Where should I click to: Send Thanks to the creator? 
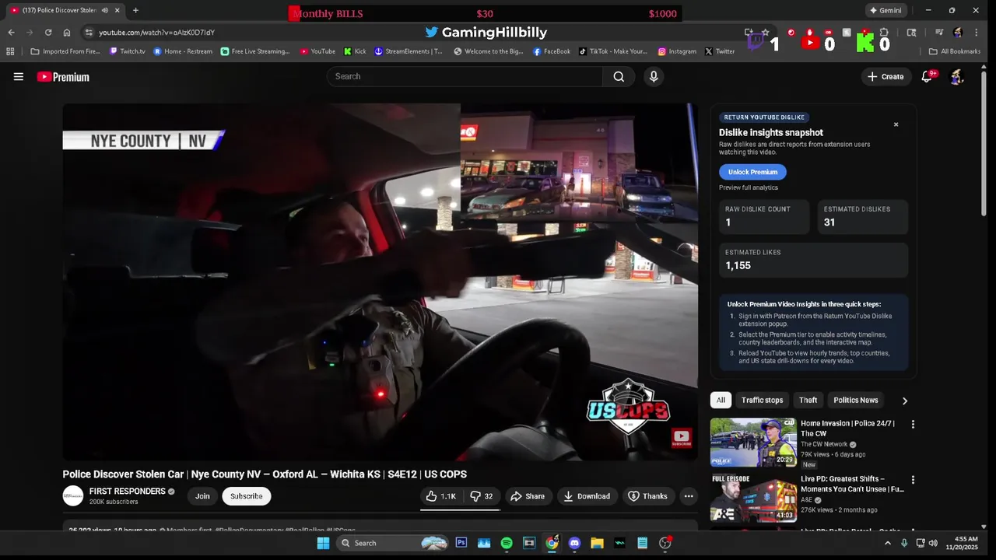(x=648, y=496)
